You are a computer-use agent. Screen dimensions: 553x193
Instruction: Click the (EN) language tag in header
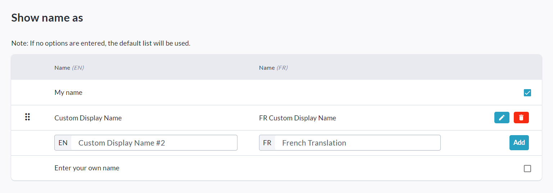click(x=78, y=68)
